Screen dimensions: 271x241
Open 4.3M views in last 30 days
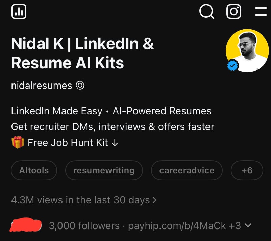tap(80, 200)
